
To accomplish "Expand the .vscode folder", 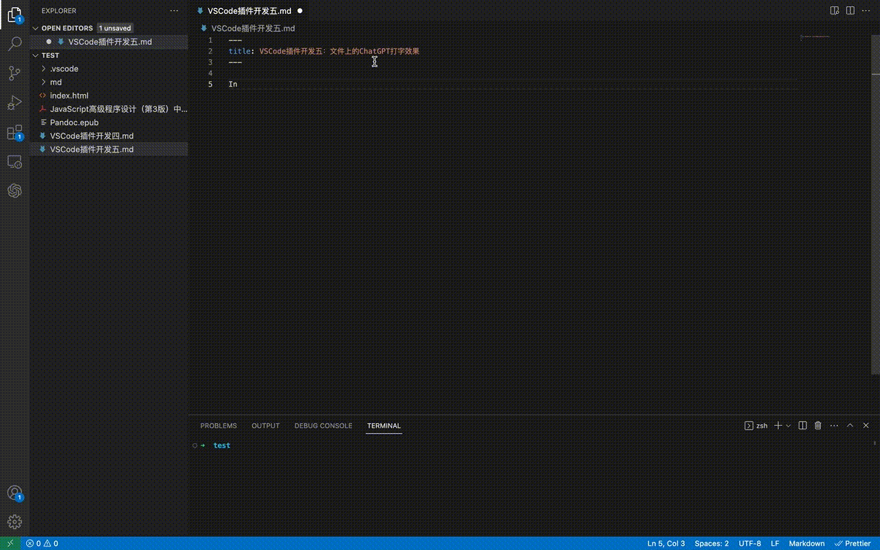I will (44, 69).
